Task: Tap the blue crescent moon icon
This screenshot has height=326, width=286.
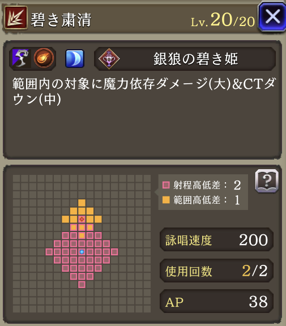Action: pos(75,59)
